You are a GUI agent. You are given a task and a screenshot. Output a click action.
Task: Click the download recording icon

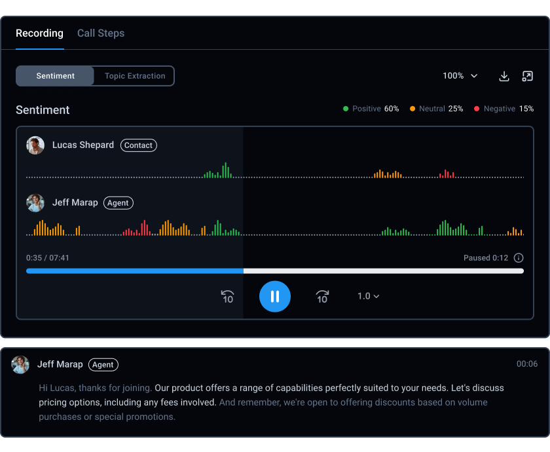click(x=504, y=76)
